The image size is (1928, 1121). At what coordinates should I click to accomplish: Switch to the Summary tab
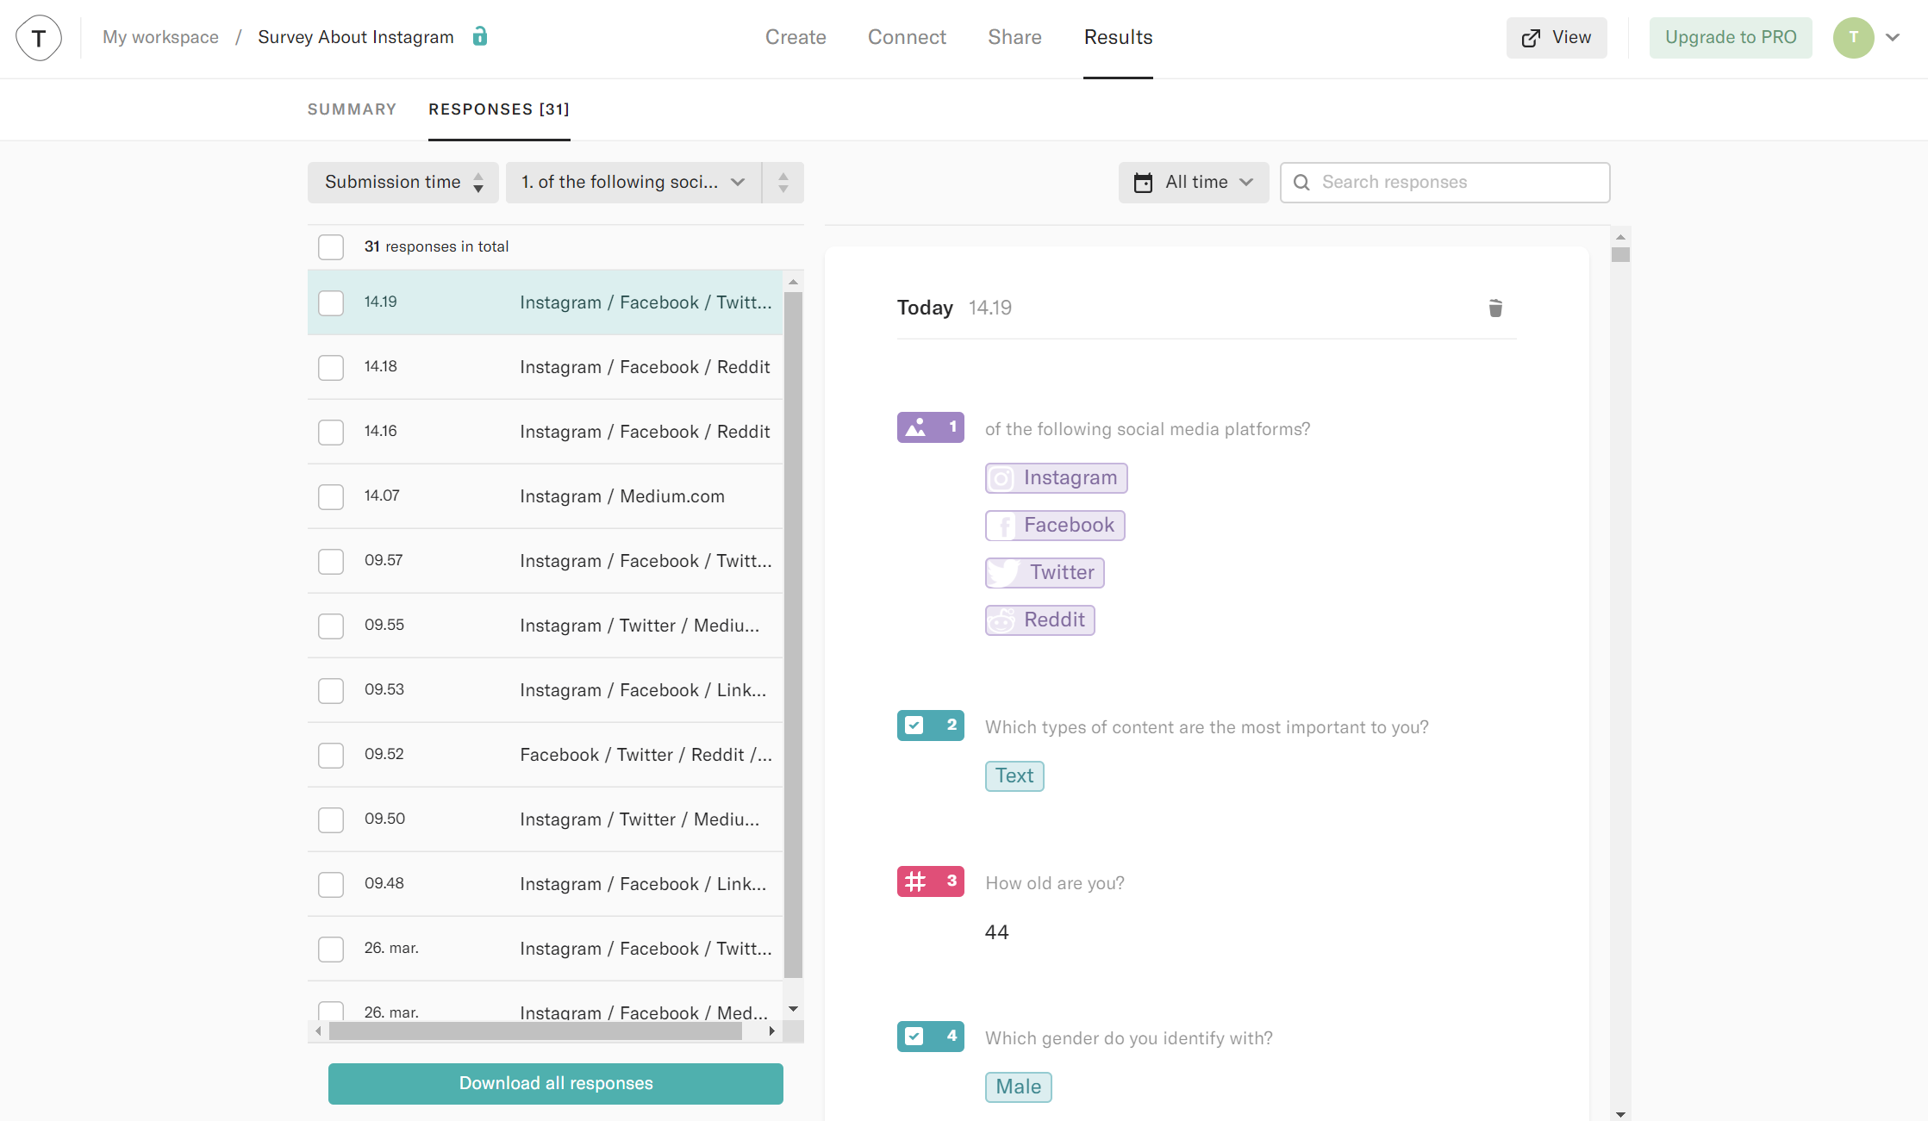(x=352, y=109)
